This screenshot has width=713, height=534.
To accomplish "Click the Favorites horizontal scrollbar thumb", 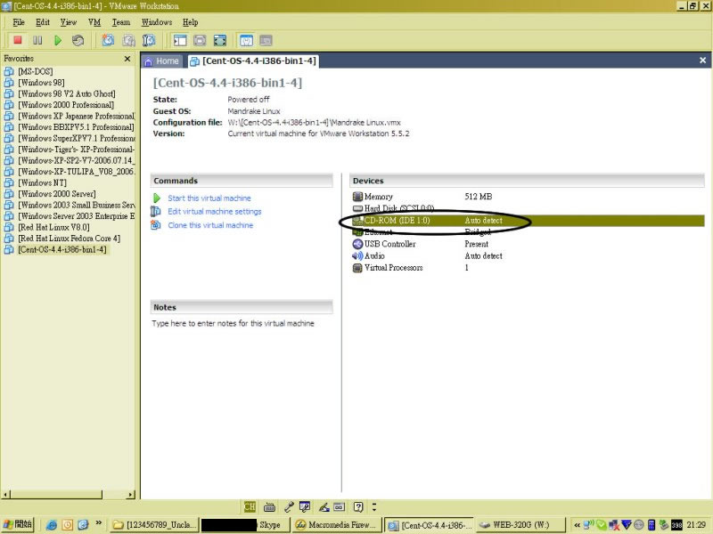I will [56, 494].
